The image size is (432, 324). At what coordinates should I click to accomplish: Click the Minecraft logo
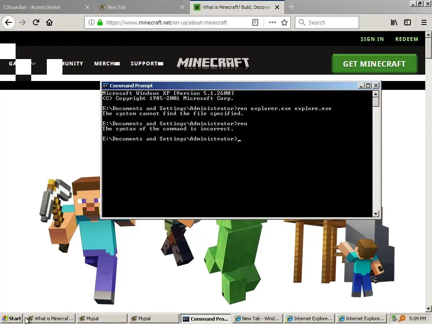[213, 63]
